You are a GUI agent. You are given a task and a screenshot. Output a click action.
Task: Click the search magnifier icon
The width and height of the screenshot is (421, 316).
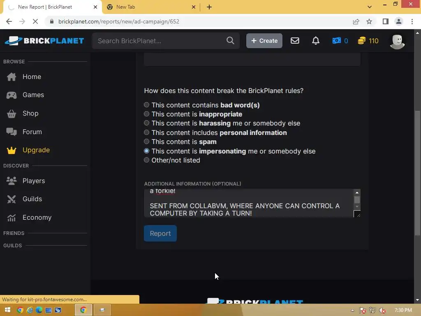(230, 41)
